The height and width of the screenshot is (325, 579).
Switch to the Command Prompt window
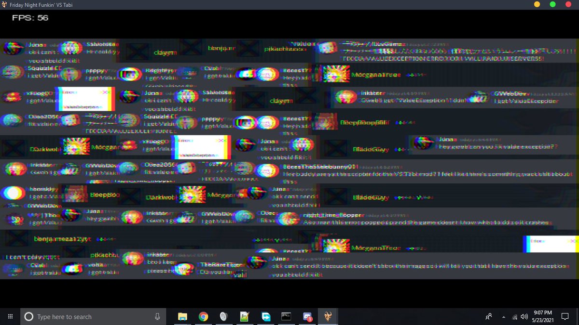tap(286, 316)
